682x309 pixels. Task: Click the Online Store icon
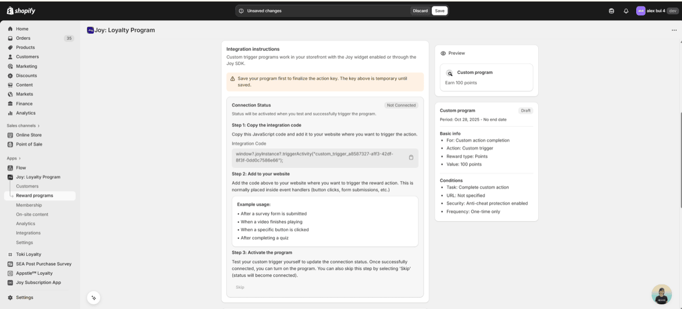click(x=10, y=135)
